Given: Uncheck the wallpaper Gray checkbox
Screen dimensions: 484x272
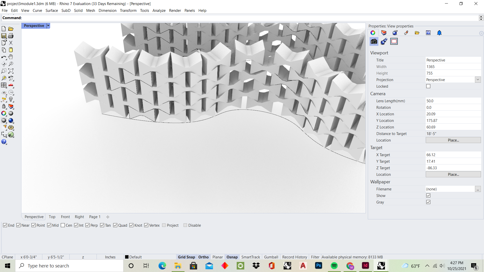Looking at the screenshot, I should [x=428, y=202].
